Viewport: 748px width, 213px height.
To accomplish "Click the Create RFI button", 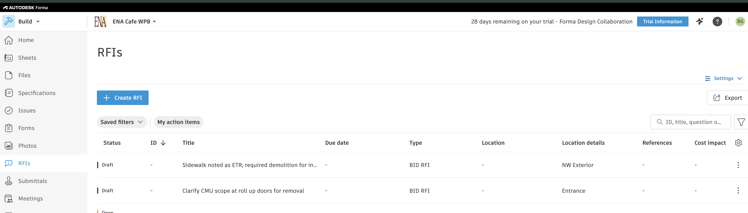I will click(122, 98).
